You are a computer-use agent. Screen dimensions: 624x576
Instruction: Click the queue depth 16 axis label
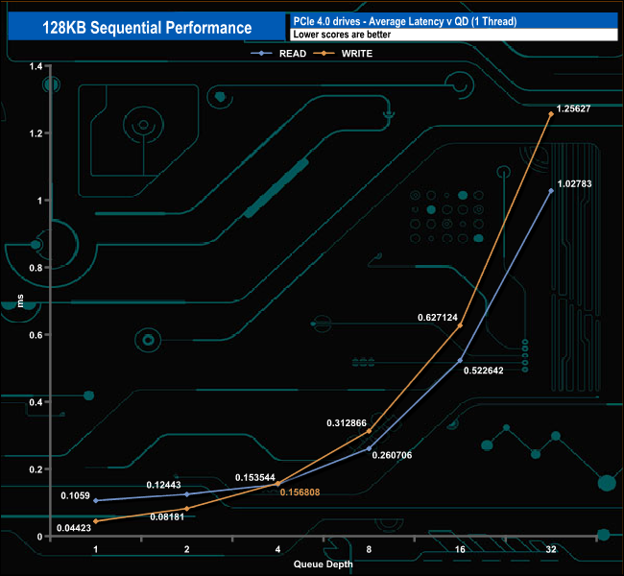[460, 549]
